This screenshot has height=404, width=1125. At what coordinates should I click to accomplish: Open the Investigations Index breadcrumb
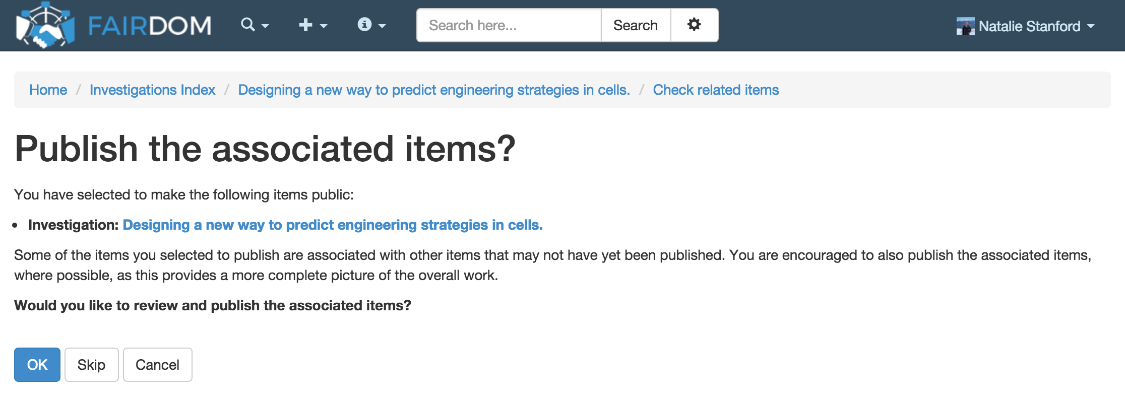pyautogui.click(x=152, y=90)
